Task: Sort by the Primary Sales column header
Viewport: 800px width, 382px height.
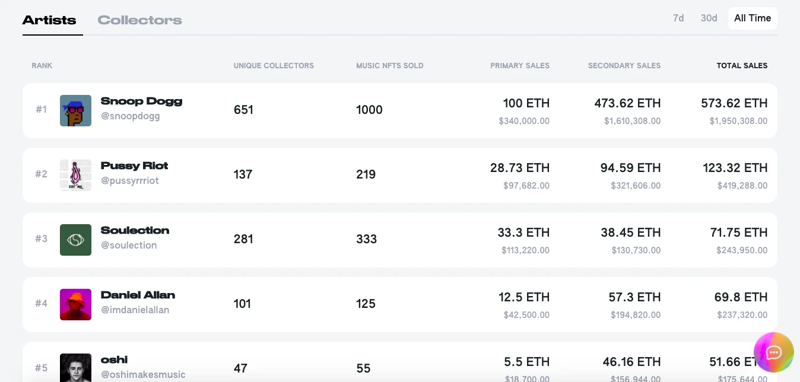Action: pos(520,66)
